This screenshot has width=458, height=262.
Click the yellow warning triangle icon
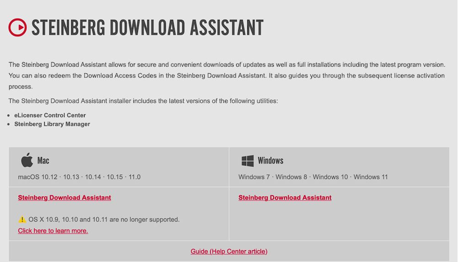click(x=22, y=220)
